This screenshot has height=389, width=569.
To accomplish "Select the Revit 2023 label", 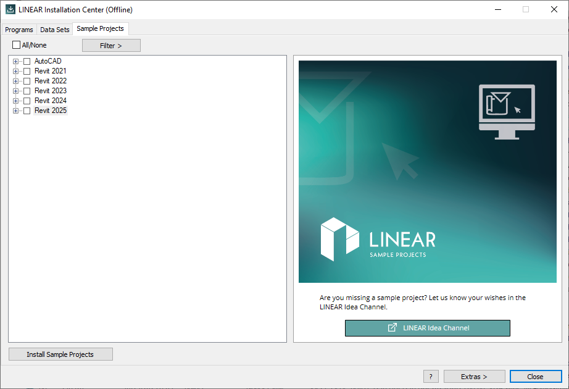I will (x=51, y=90).
